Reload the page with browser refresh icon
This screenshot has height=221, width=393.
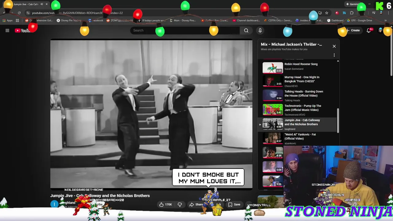point(19,13)
